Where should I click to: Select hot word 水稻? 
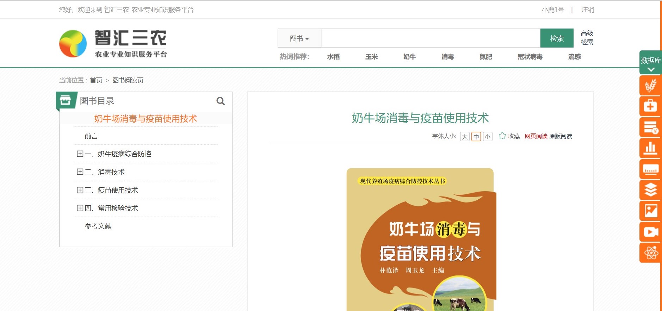click(x=333, y=57)
